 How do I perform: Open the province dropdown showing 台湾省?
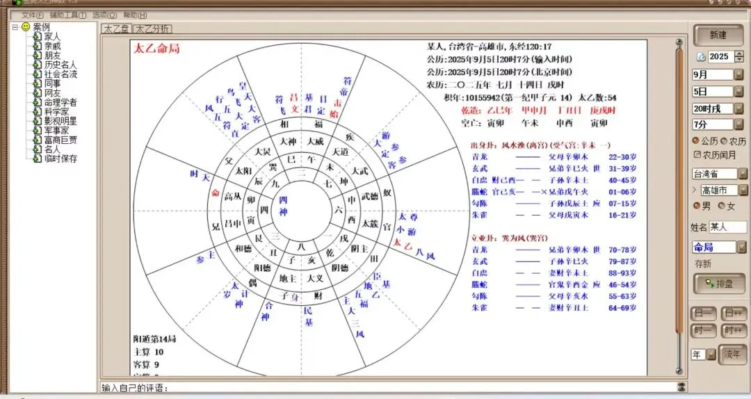[743, 173]
